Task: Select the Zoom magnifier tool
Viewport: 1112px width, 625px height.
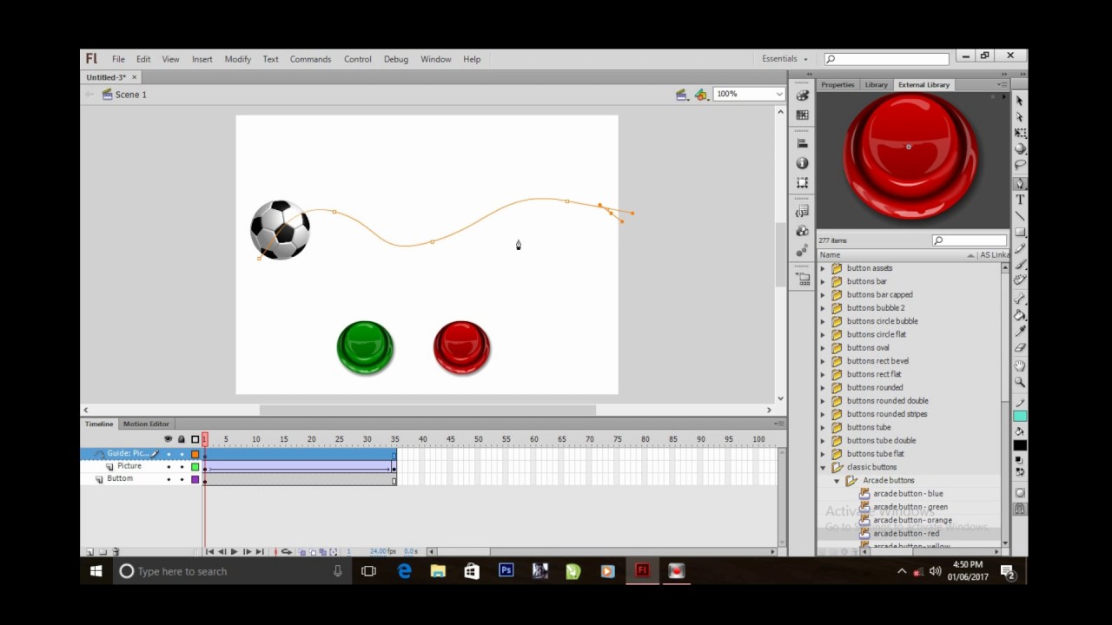Action: 1020,382
